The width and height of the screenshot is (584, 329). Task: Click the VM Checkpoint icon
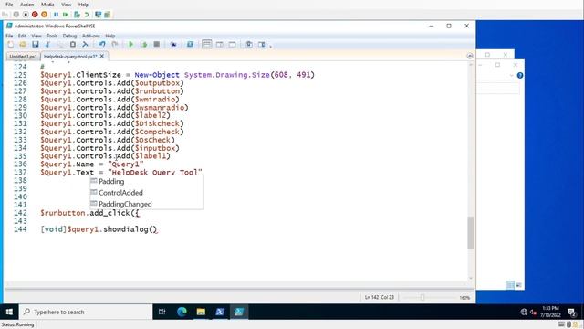tap(77, 15)
